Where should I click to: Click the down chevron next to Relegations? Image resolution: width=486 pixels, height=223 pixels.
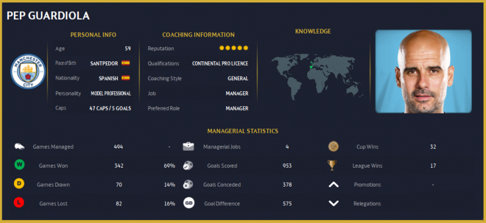(x=333, y=203)
